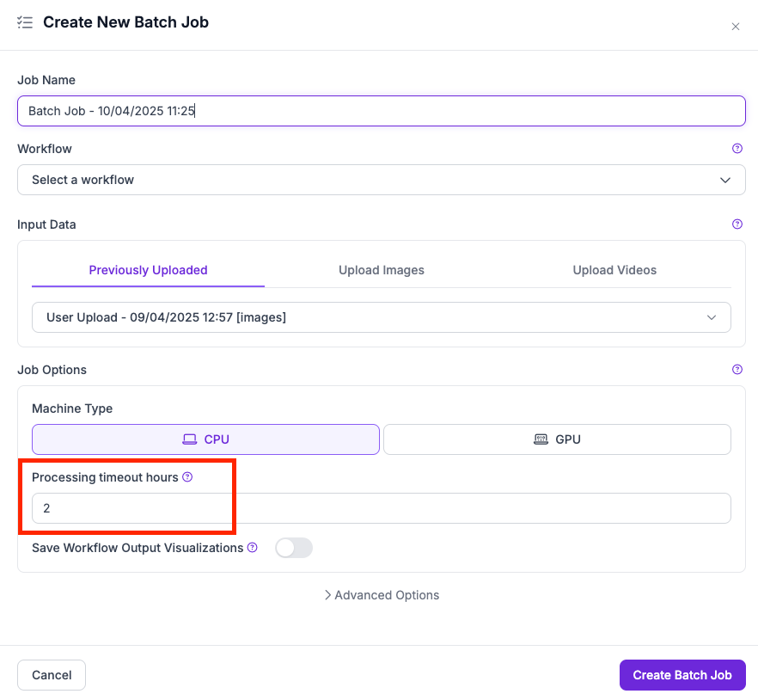This screenshot has width=758, height=700.
Task: Switch to Upload Videos tab
Action: tap(614, 270)
